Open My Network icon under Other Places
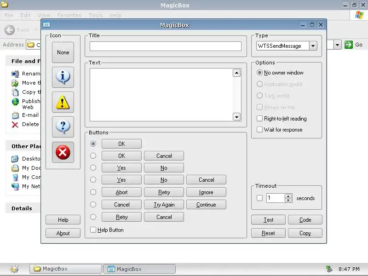The image size is (368, 276). [x=15, y=186]
